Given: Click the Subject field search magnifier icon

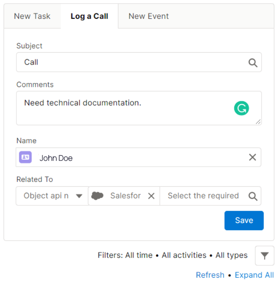Looking at the screenshot, I should point(253,63).
